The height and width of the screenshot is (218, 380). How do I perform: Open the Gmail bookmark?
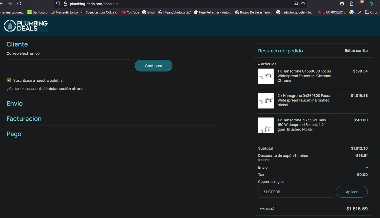(149, 12)
